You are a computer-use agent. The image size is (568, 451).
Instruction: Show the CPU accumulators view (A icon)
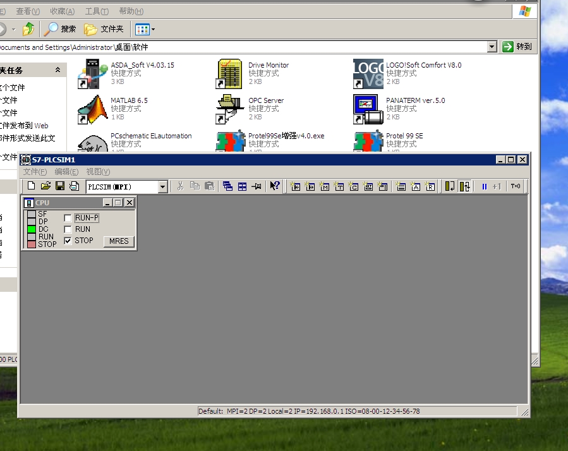tap(415, 186)
